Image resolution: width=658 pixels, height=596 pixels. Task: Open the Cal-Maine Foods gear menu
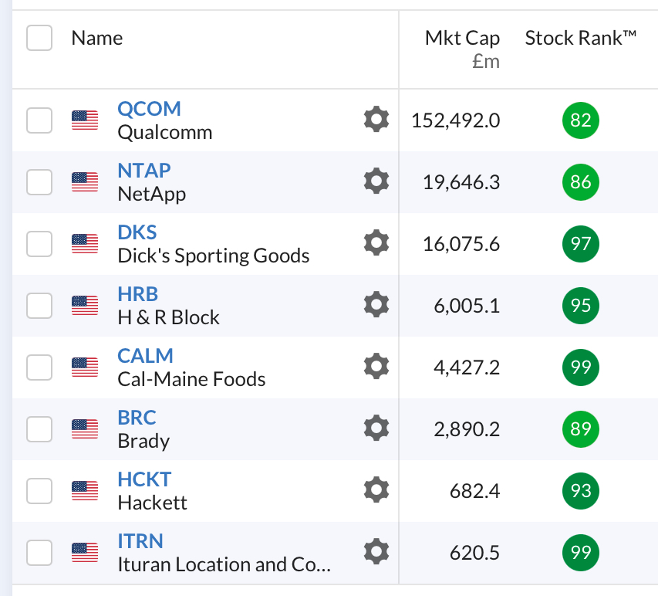coord(376,367)
